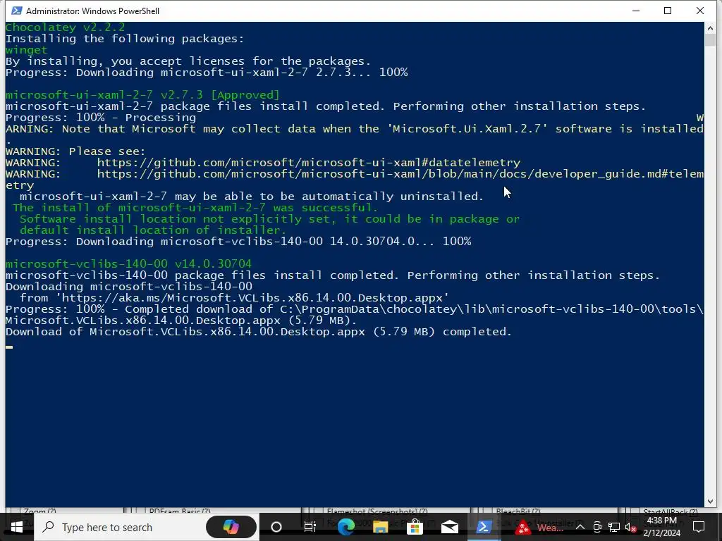Show hidden system tray icons

[580, 527]
